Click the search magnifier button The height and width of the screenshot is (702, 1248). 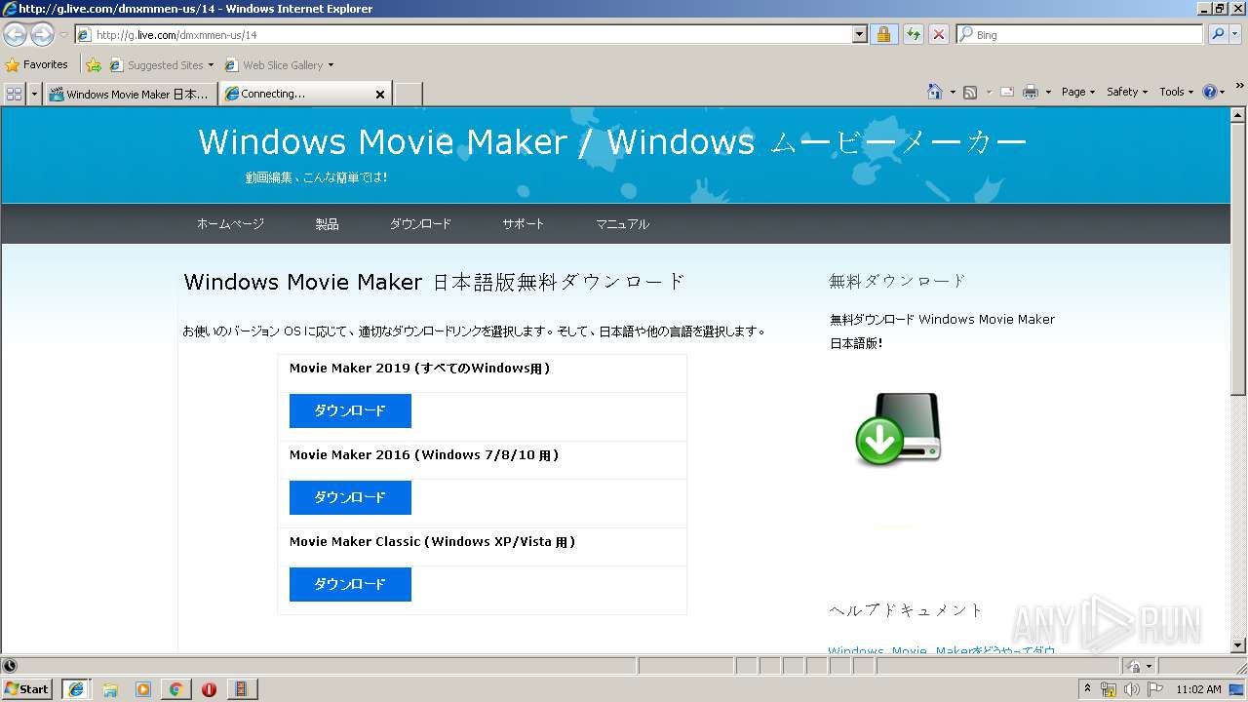[1217, 35]
